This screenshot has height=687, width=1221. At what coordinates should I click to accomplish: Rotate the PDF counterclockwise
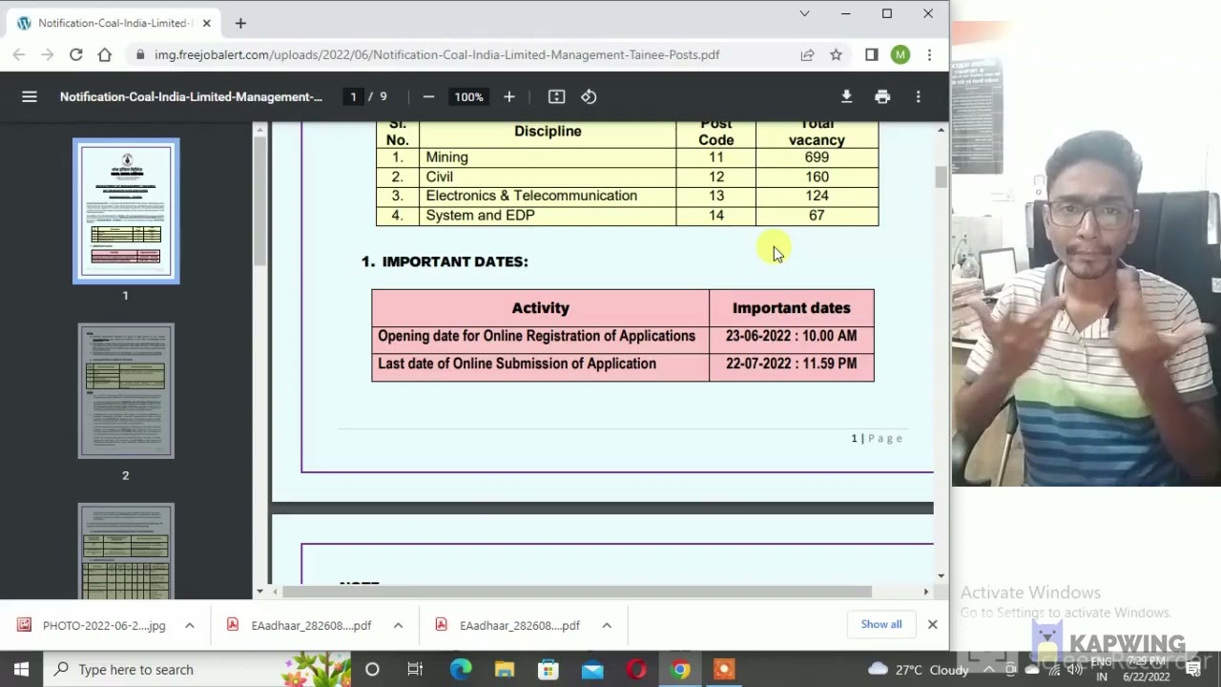pyautogui.click(x=589, y=96)
